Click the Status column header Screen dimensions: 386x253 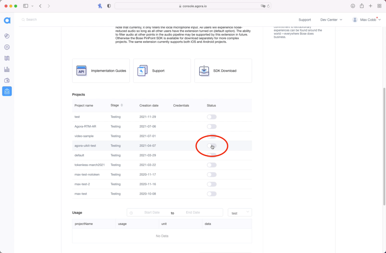(x=211, y=105)
